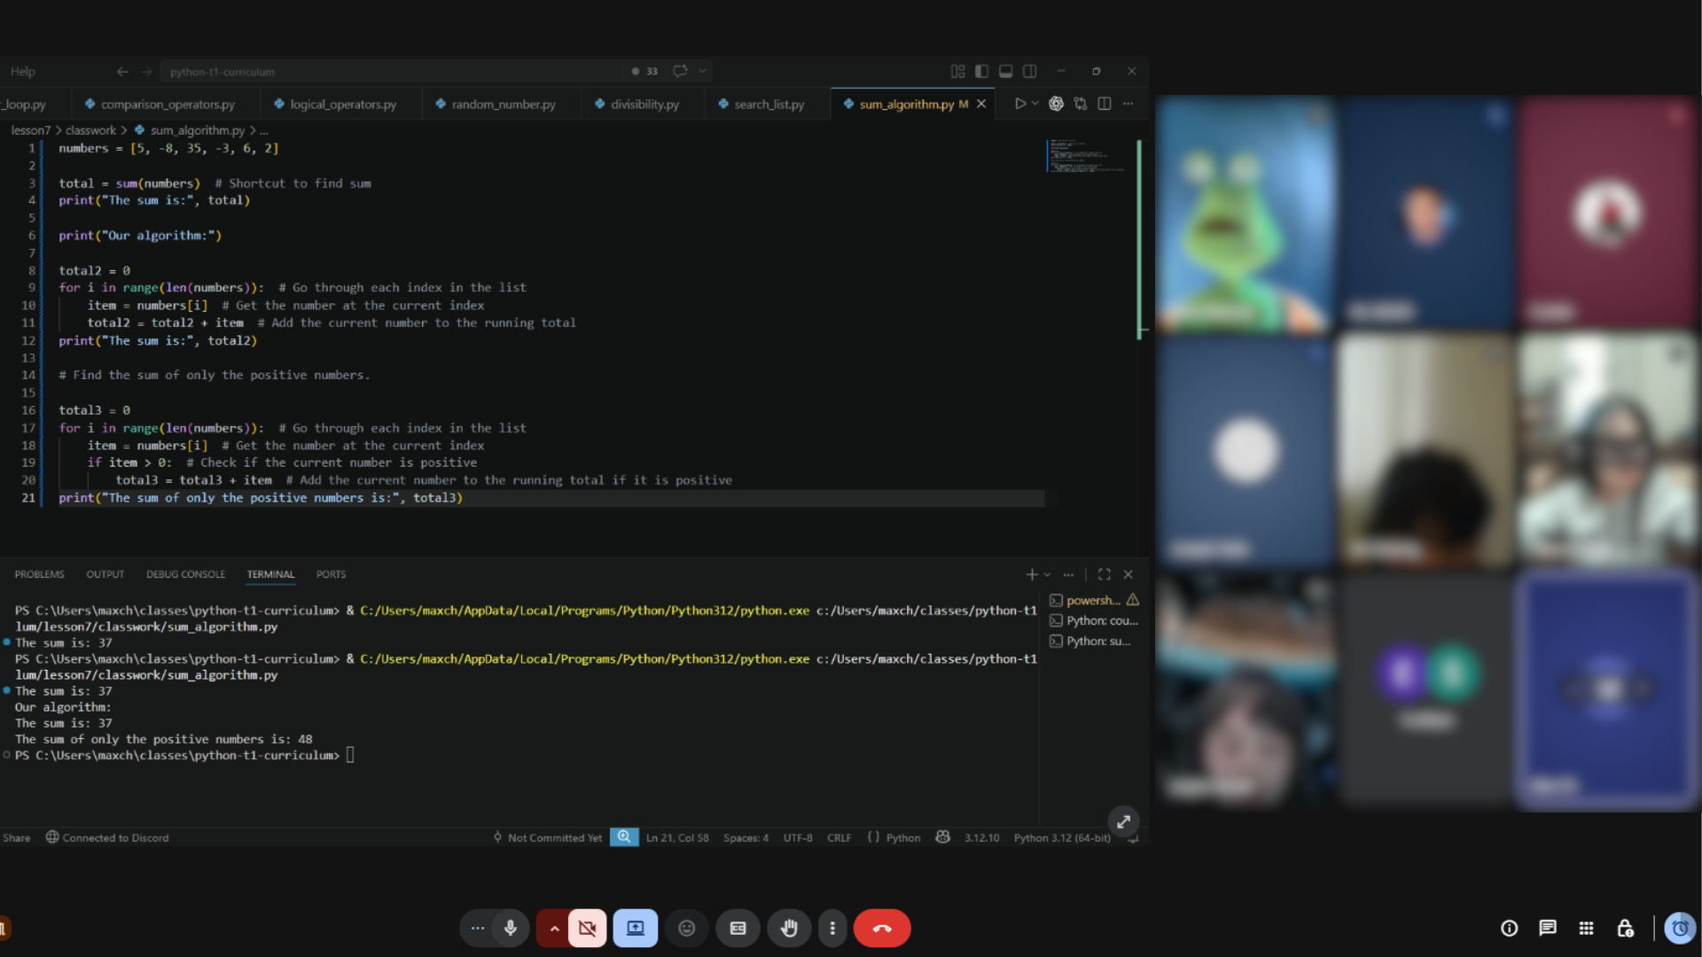
Task: Open the DEBUG CONSOLE panel tab
Action: click(185, 574)
